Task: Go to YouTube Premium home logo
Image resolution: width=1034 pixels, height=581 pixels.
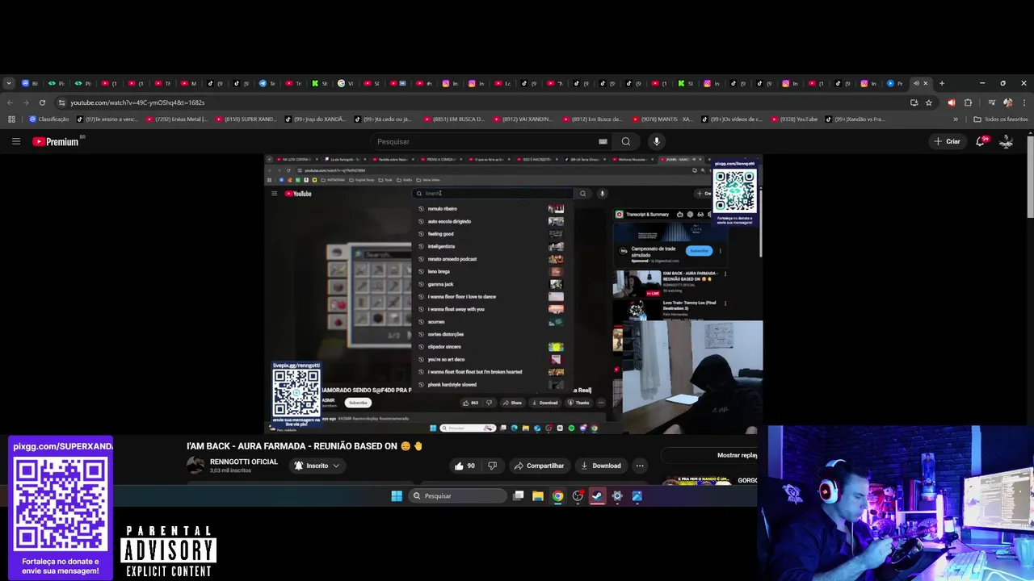Action: [57, 141]
